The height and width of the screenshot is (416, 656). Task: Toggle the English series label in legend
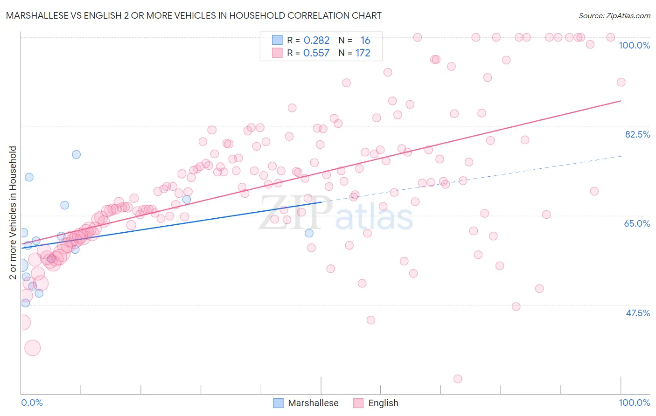click(383, 403)
